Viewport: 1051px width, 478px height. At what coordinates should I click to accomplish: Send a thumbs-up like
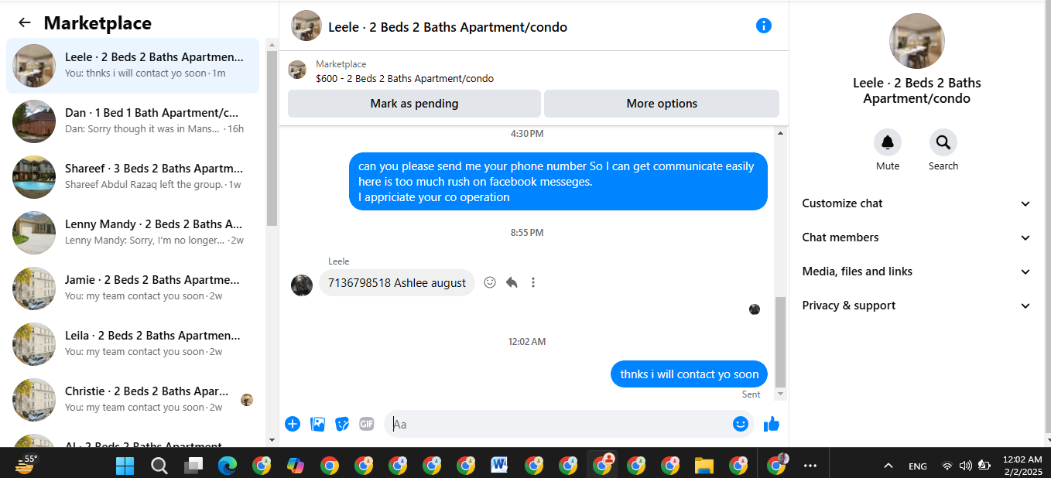772,424
